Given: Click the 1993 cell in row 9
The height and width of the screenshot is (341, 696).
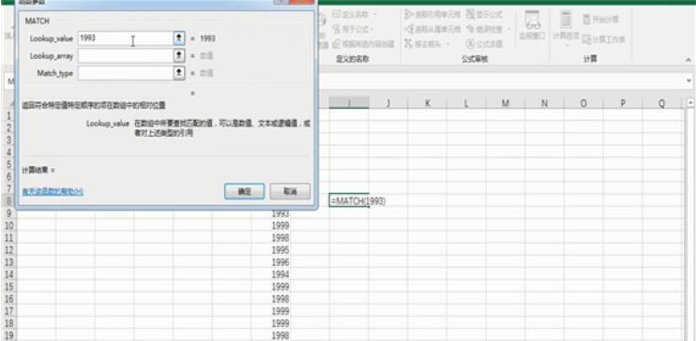Looking at the screenshot, I should coord(271,214).
